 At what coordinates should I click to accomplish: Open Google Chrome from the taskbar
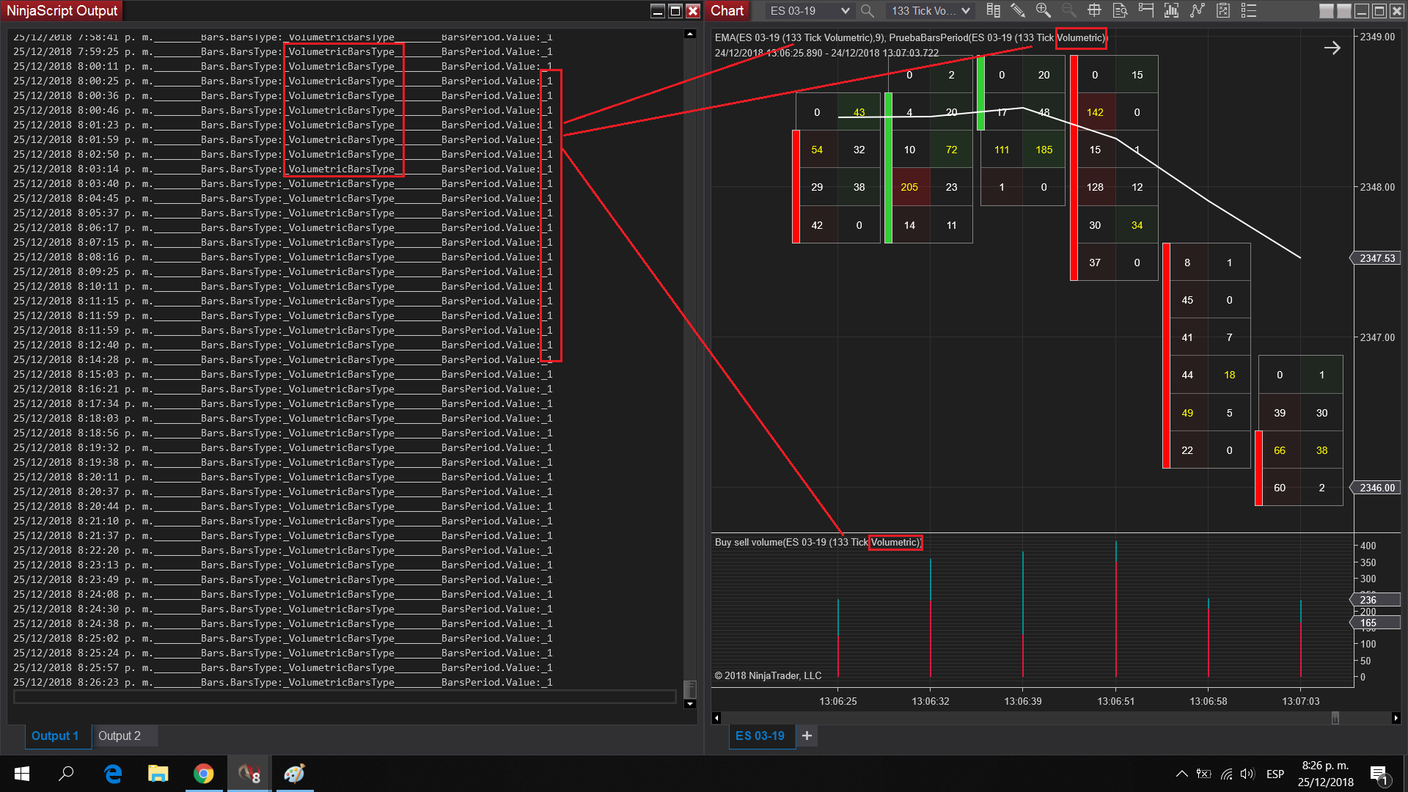click(x=204, y=774)
